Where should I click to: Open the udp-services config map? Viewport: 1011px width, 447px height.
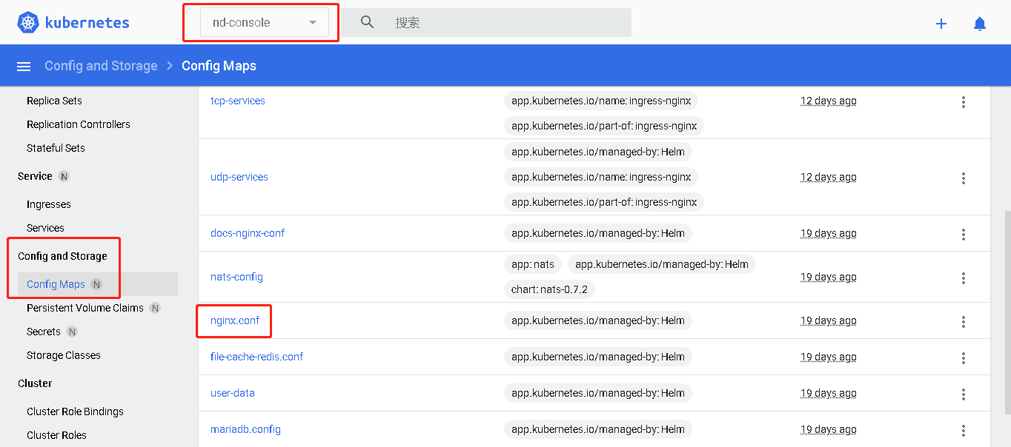[239, 177]
